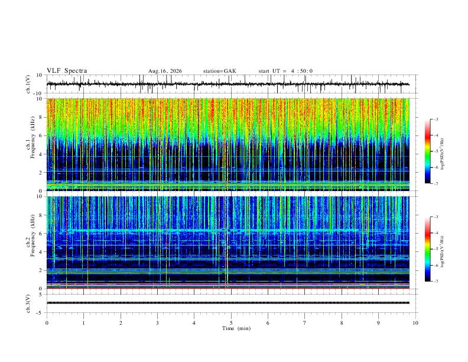Click the 0 minute tick on time axis
Viewport: 468px width, 362px height.
[47, 323]
